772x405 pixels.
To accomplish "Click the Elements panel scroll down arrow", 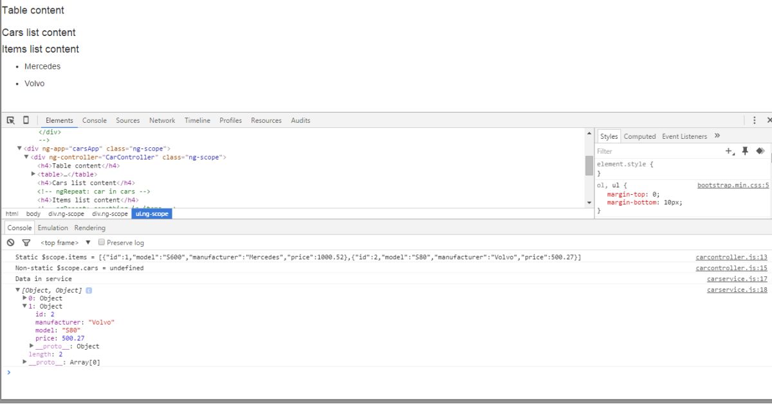I will [x=589, y=203].
